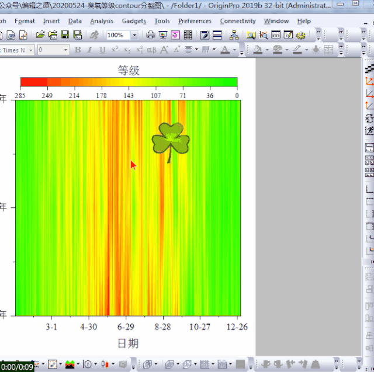Click the 日期 axis title
The height and width of the screenshot is (372, 374).
point(129,343)
